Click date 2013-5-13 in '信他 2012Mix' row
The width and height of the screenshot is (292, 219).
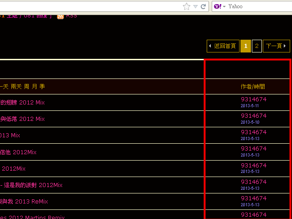[x=250, y=155]
